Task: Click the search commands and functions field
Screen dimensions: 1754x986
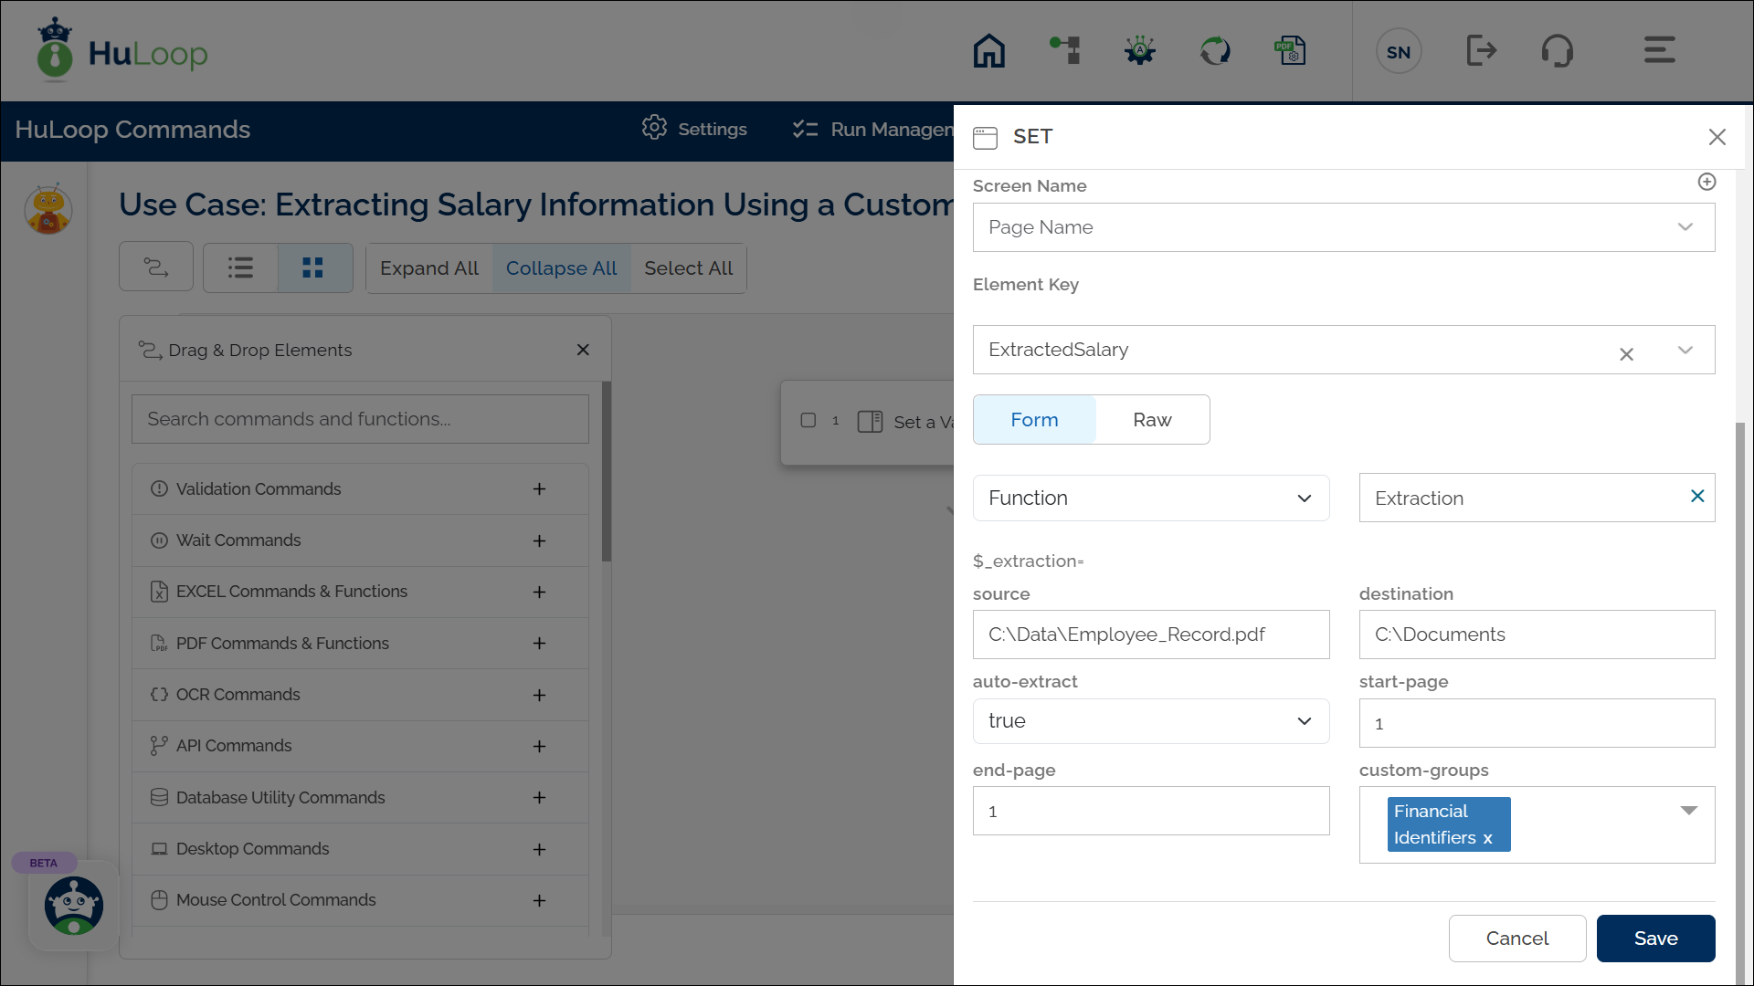Action: click(x=360, y=419)
